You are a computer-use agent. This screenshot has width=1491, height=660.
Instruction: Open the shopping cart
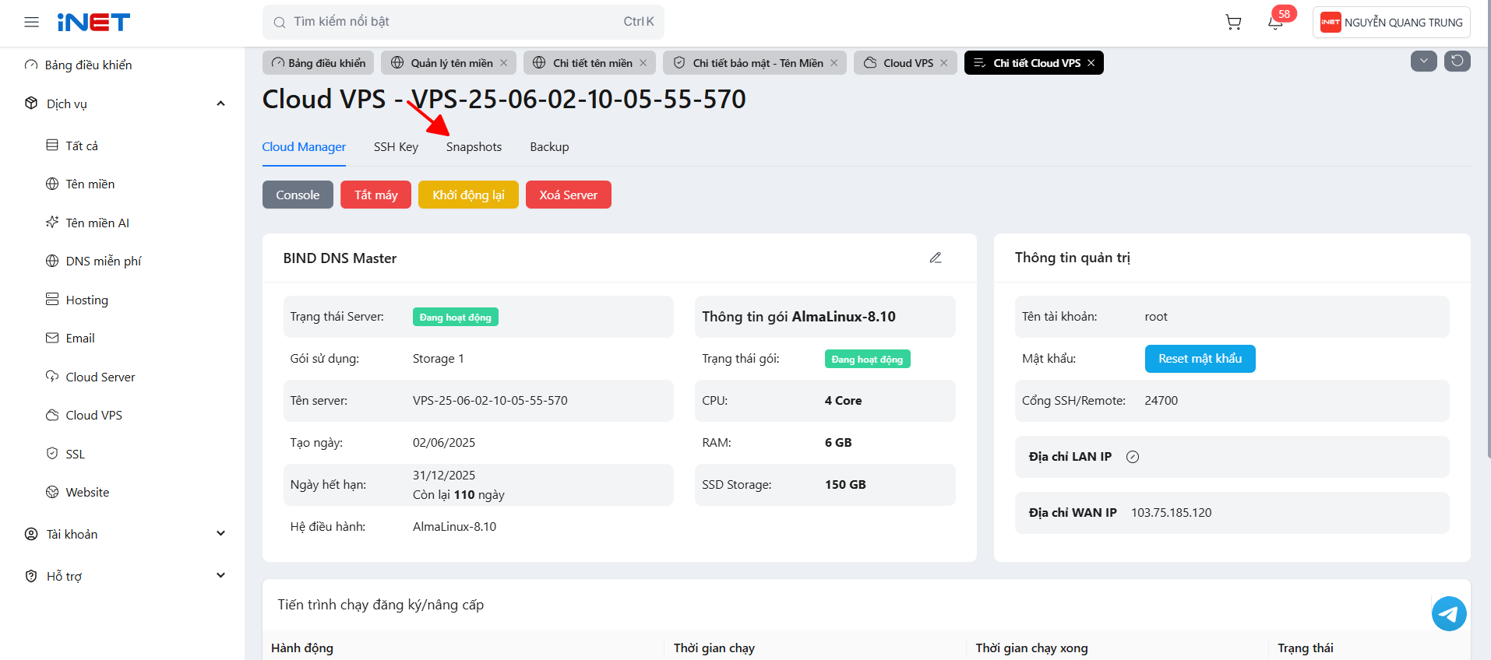[1233, 23]
